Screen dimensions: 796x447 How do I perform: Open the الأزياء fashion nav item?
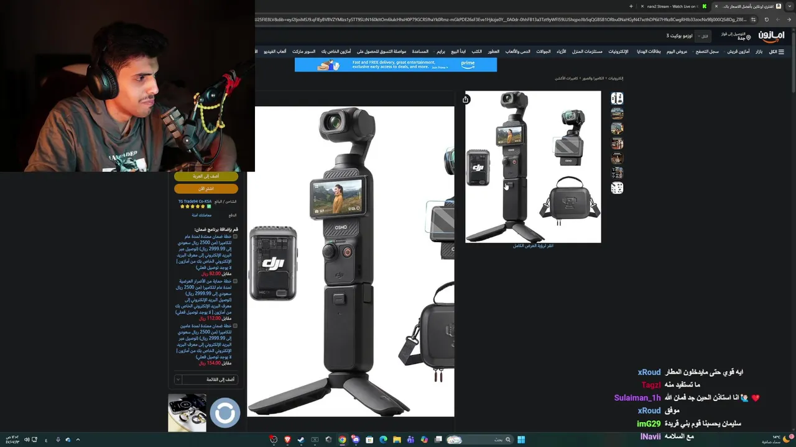(x=561, y=52)
